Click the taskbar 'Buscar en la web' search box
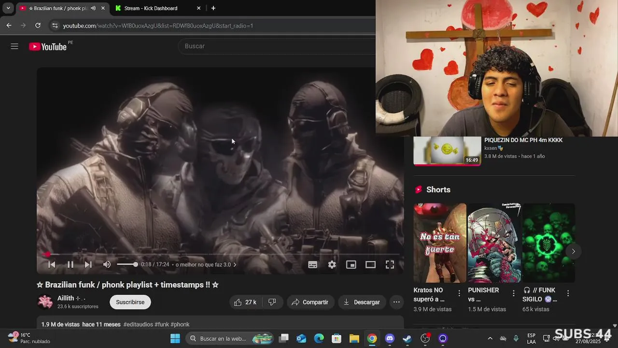Screen dimensions: 618x348 (229, 338)
